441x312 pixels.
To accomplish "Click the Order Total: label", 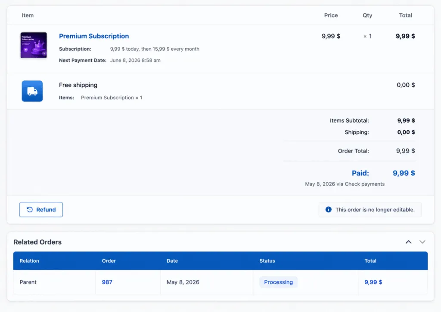I will pos(353,151).
